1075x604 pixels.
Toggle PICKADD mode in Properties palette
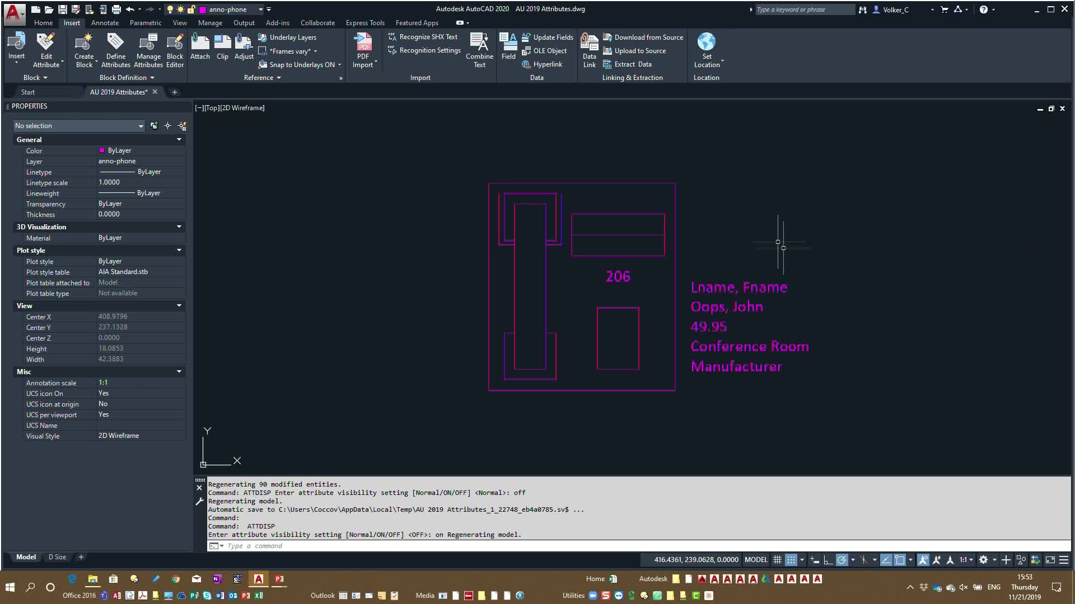pyautogui.click(x=154, y=126)
